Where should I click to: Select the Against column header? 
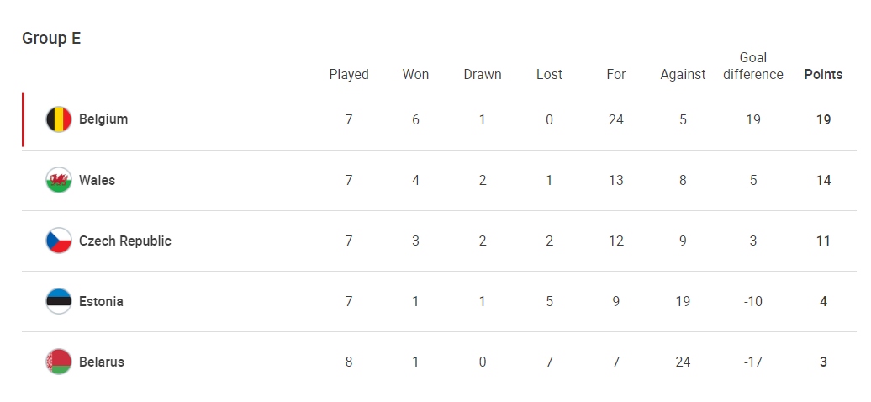coord(683,75)
